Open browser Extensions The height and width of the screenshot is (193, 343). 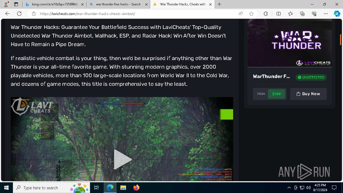pos(266,14)
